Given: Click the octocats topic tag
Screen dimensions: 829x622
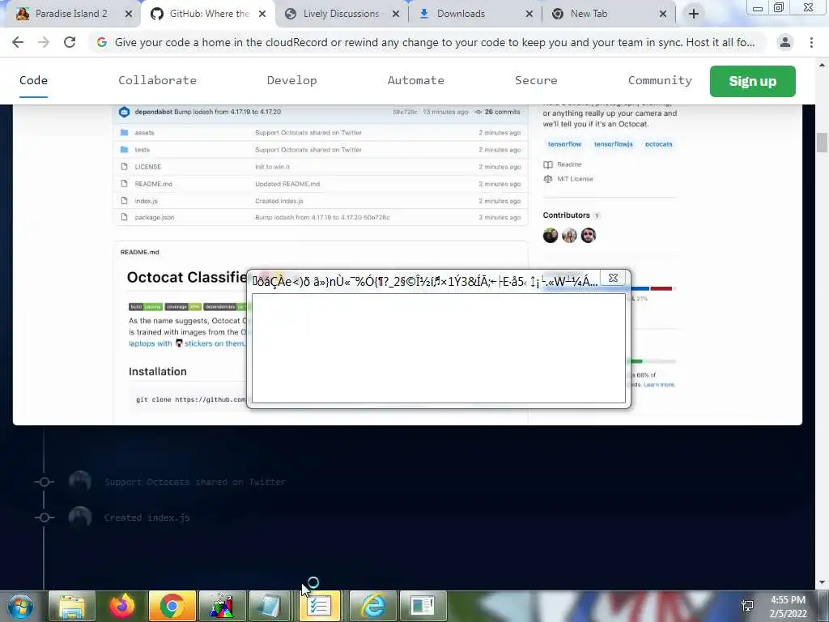Looking at the screenshot, I should pos(658,144).
